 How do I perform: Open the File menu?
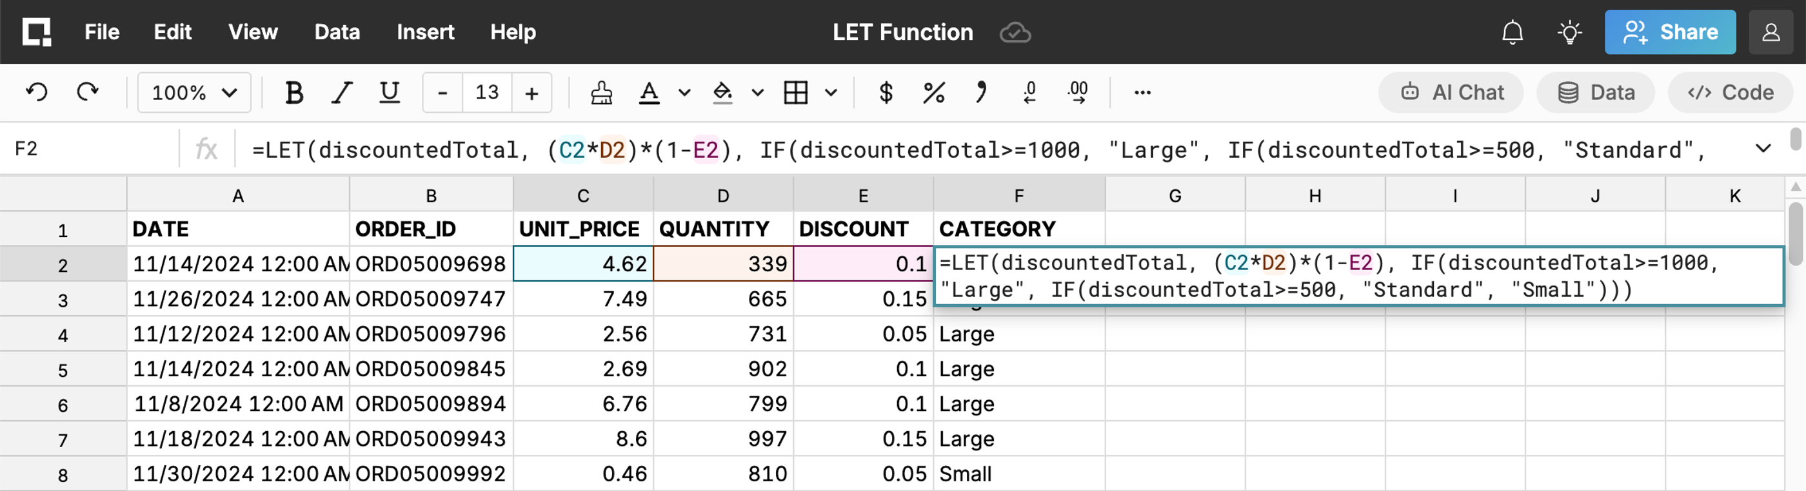(103, 32)
